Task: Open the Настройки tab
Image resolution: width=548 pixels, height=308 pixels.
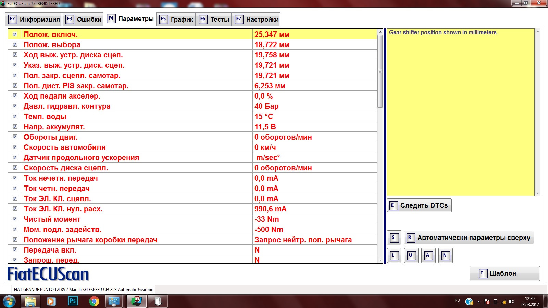Action: tap(257, 19)
